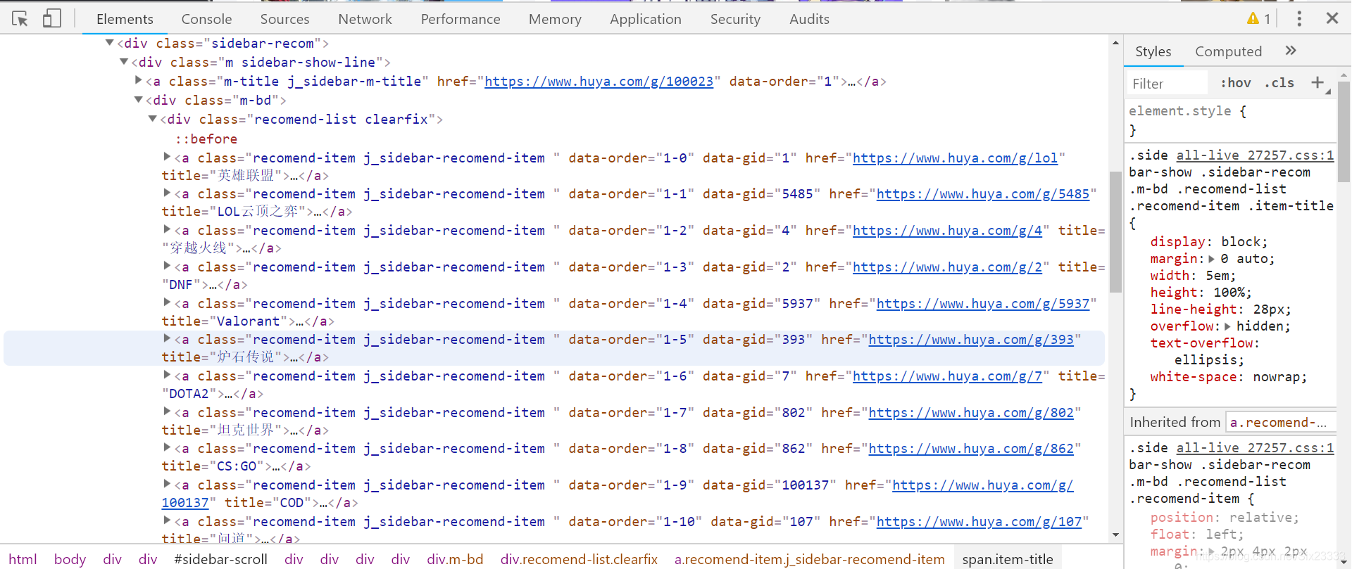Select the Styles pane tab
The height and width of the screenshot is (569, 1352).
[x=1153, y=51]
